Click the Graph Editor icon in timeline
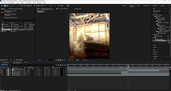The width and height of the screenshot is (171, 91). pos(65,65)
